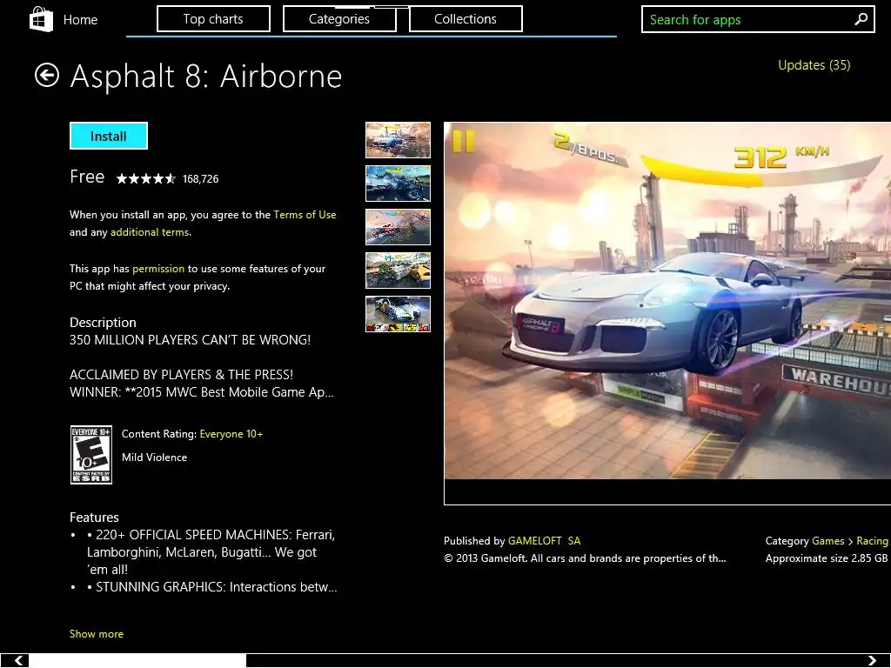This screenshot has height=668, width=891.
Task: Click the ESRB Everyone 10+ rating badge
Action: [x=90, y=455]
